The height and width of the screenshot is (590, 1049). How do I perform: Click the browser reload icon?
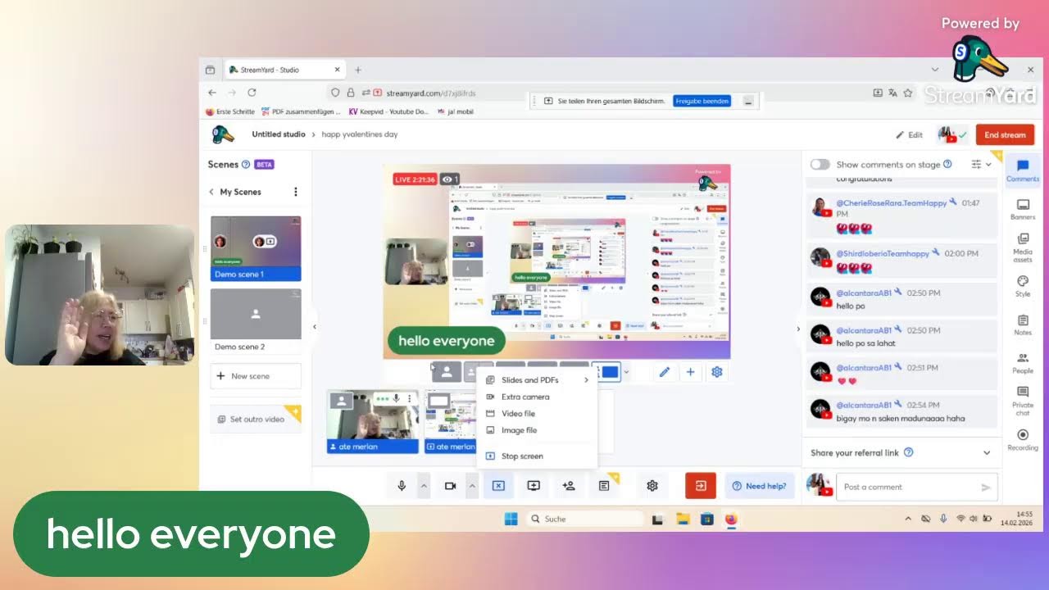pyautogui.click(x=252, y=93)
